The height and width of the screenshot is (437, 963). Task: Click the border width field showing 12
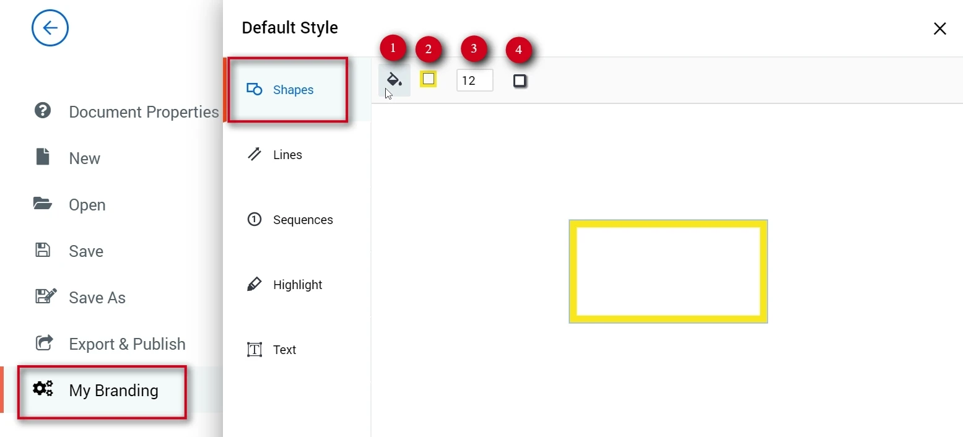pyautogui.click(x=475, y=80)
